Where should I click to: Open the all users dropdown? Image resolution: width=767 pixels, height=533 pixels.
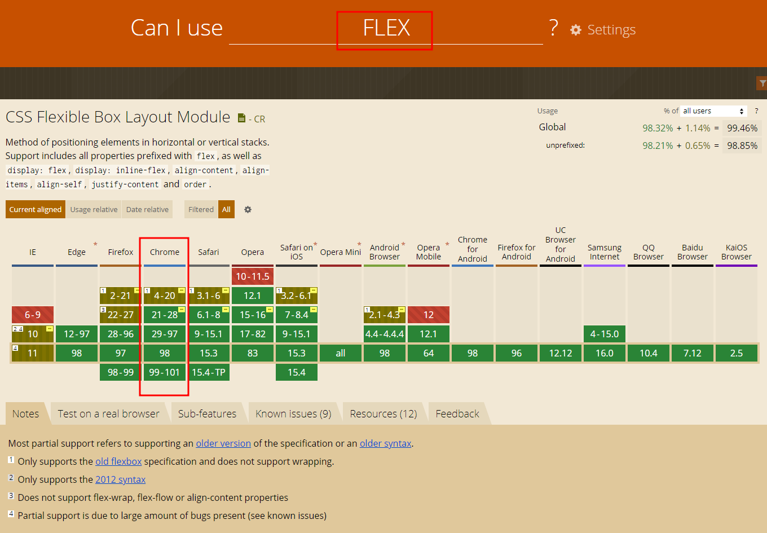(x=713, y=111)
